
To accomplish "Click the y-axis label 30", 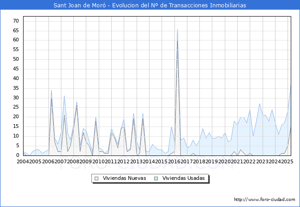I will pyautogui.click(x=16, y=98).
